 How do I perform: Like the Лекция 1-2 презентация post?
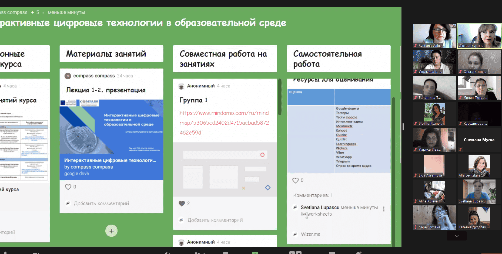68,187
